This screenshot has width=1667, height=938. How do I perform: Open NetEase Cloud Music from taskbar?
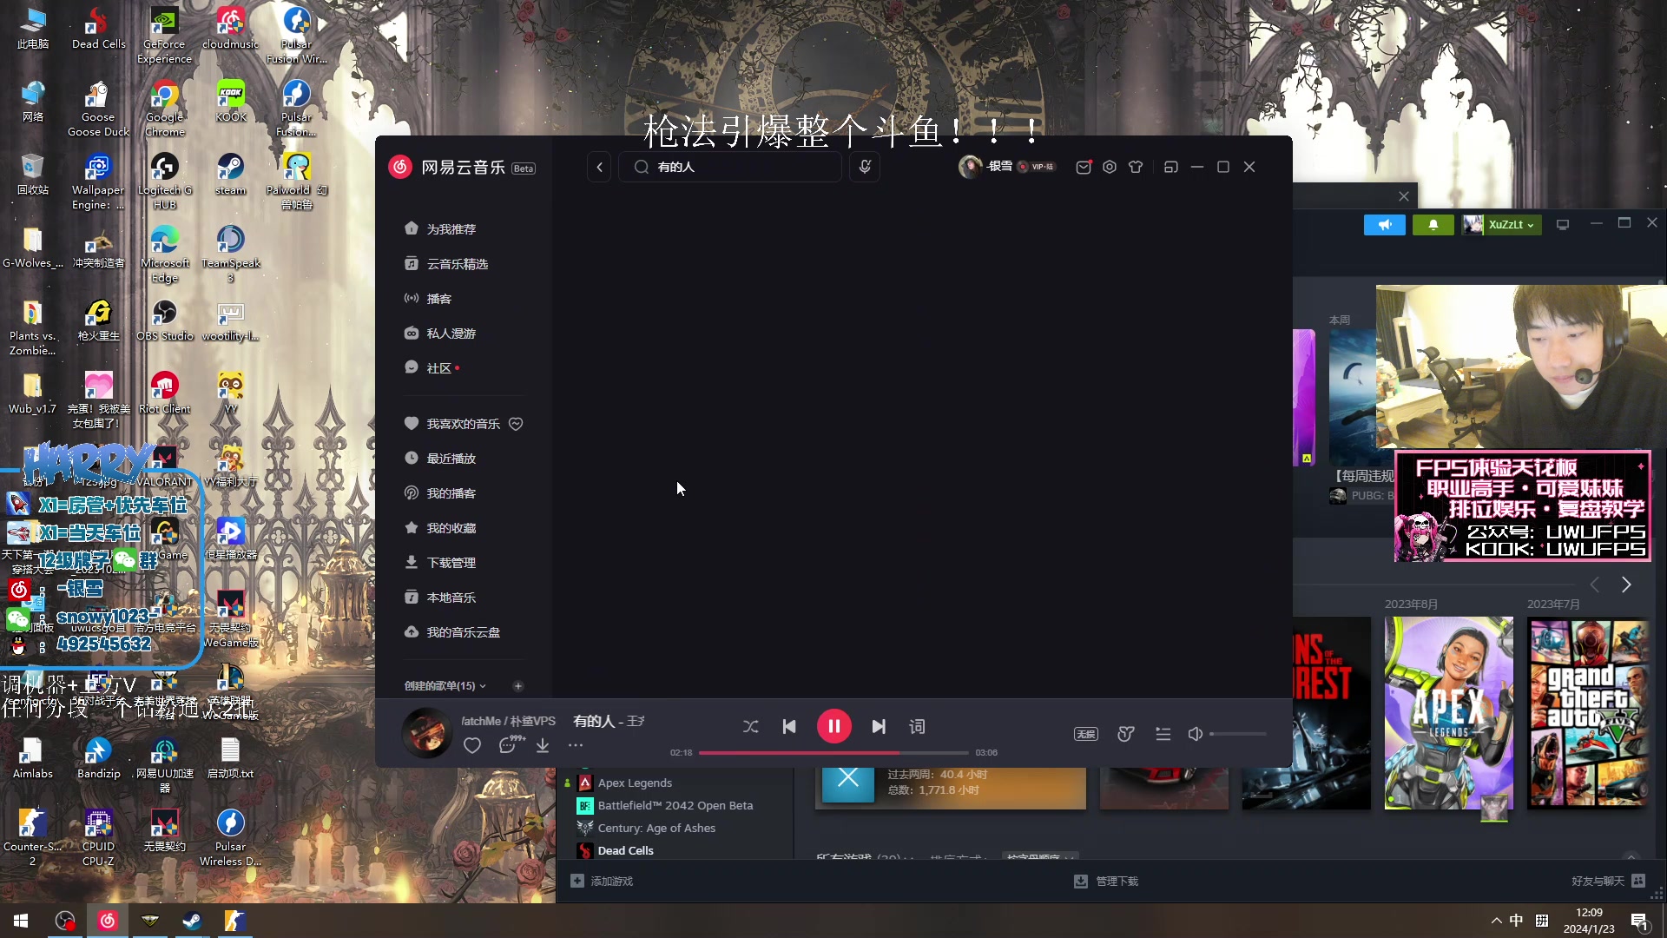(108, 921)
